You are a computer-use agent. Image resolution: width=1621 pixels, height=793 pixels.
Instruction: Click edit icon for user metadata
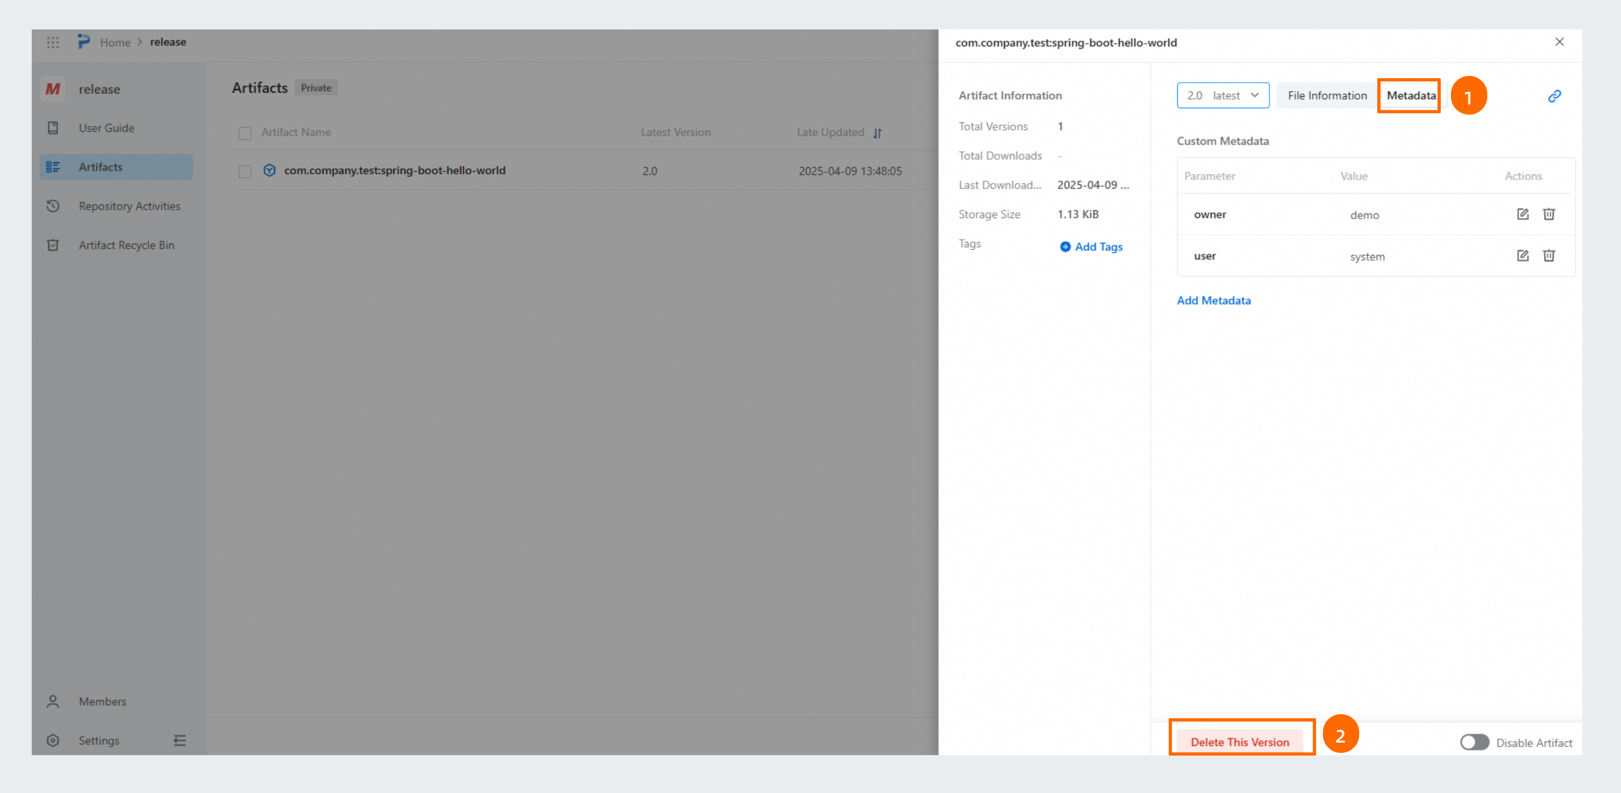click(x=1522, y=256)
